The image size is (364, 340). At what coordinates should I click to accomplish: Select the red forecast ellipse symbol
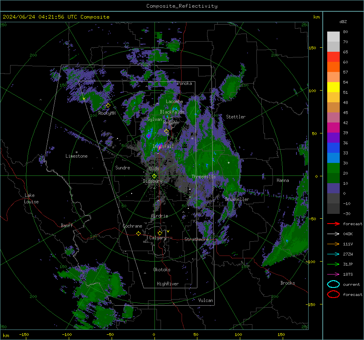pos(333,294)
